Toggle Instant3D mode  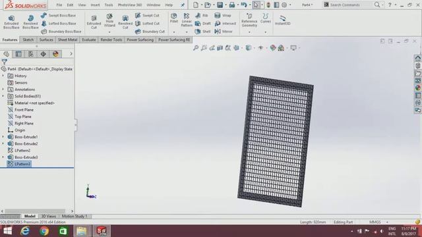[282, 20]
